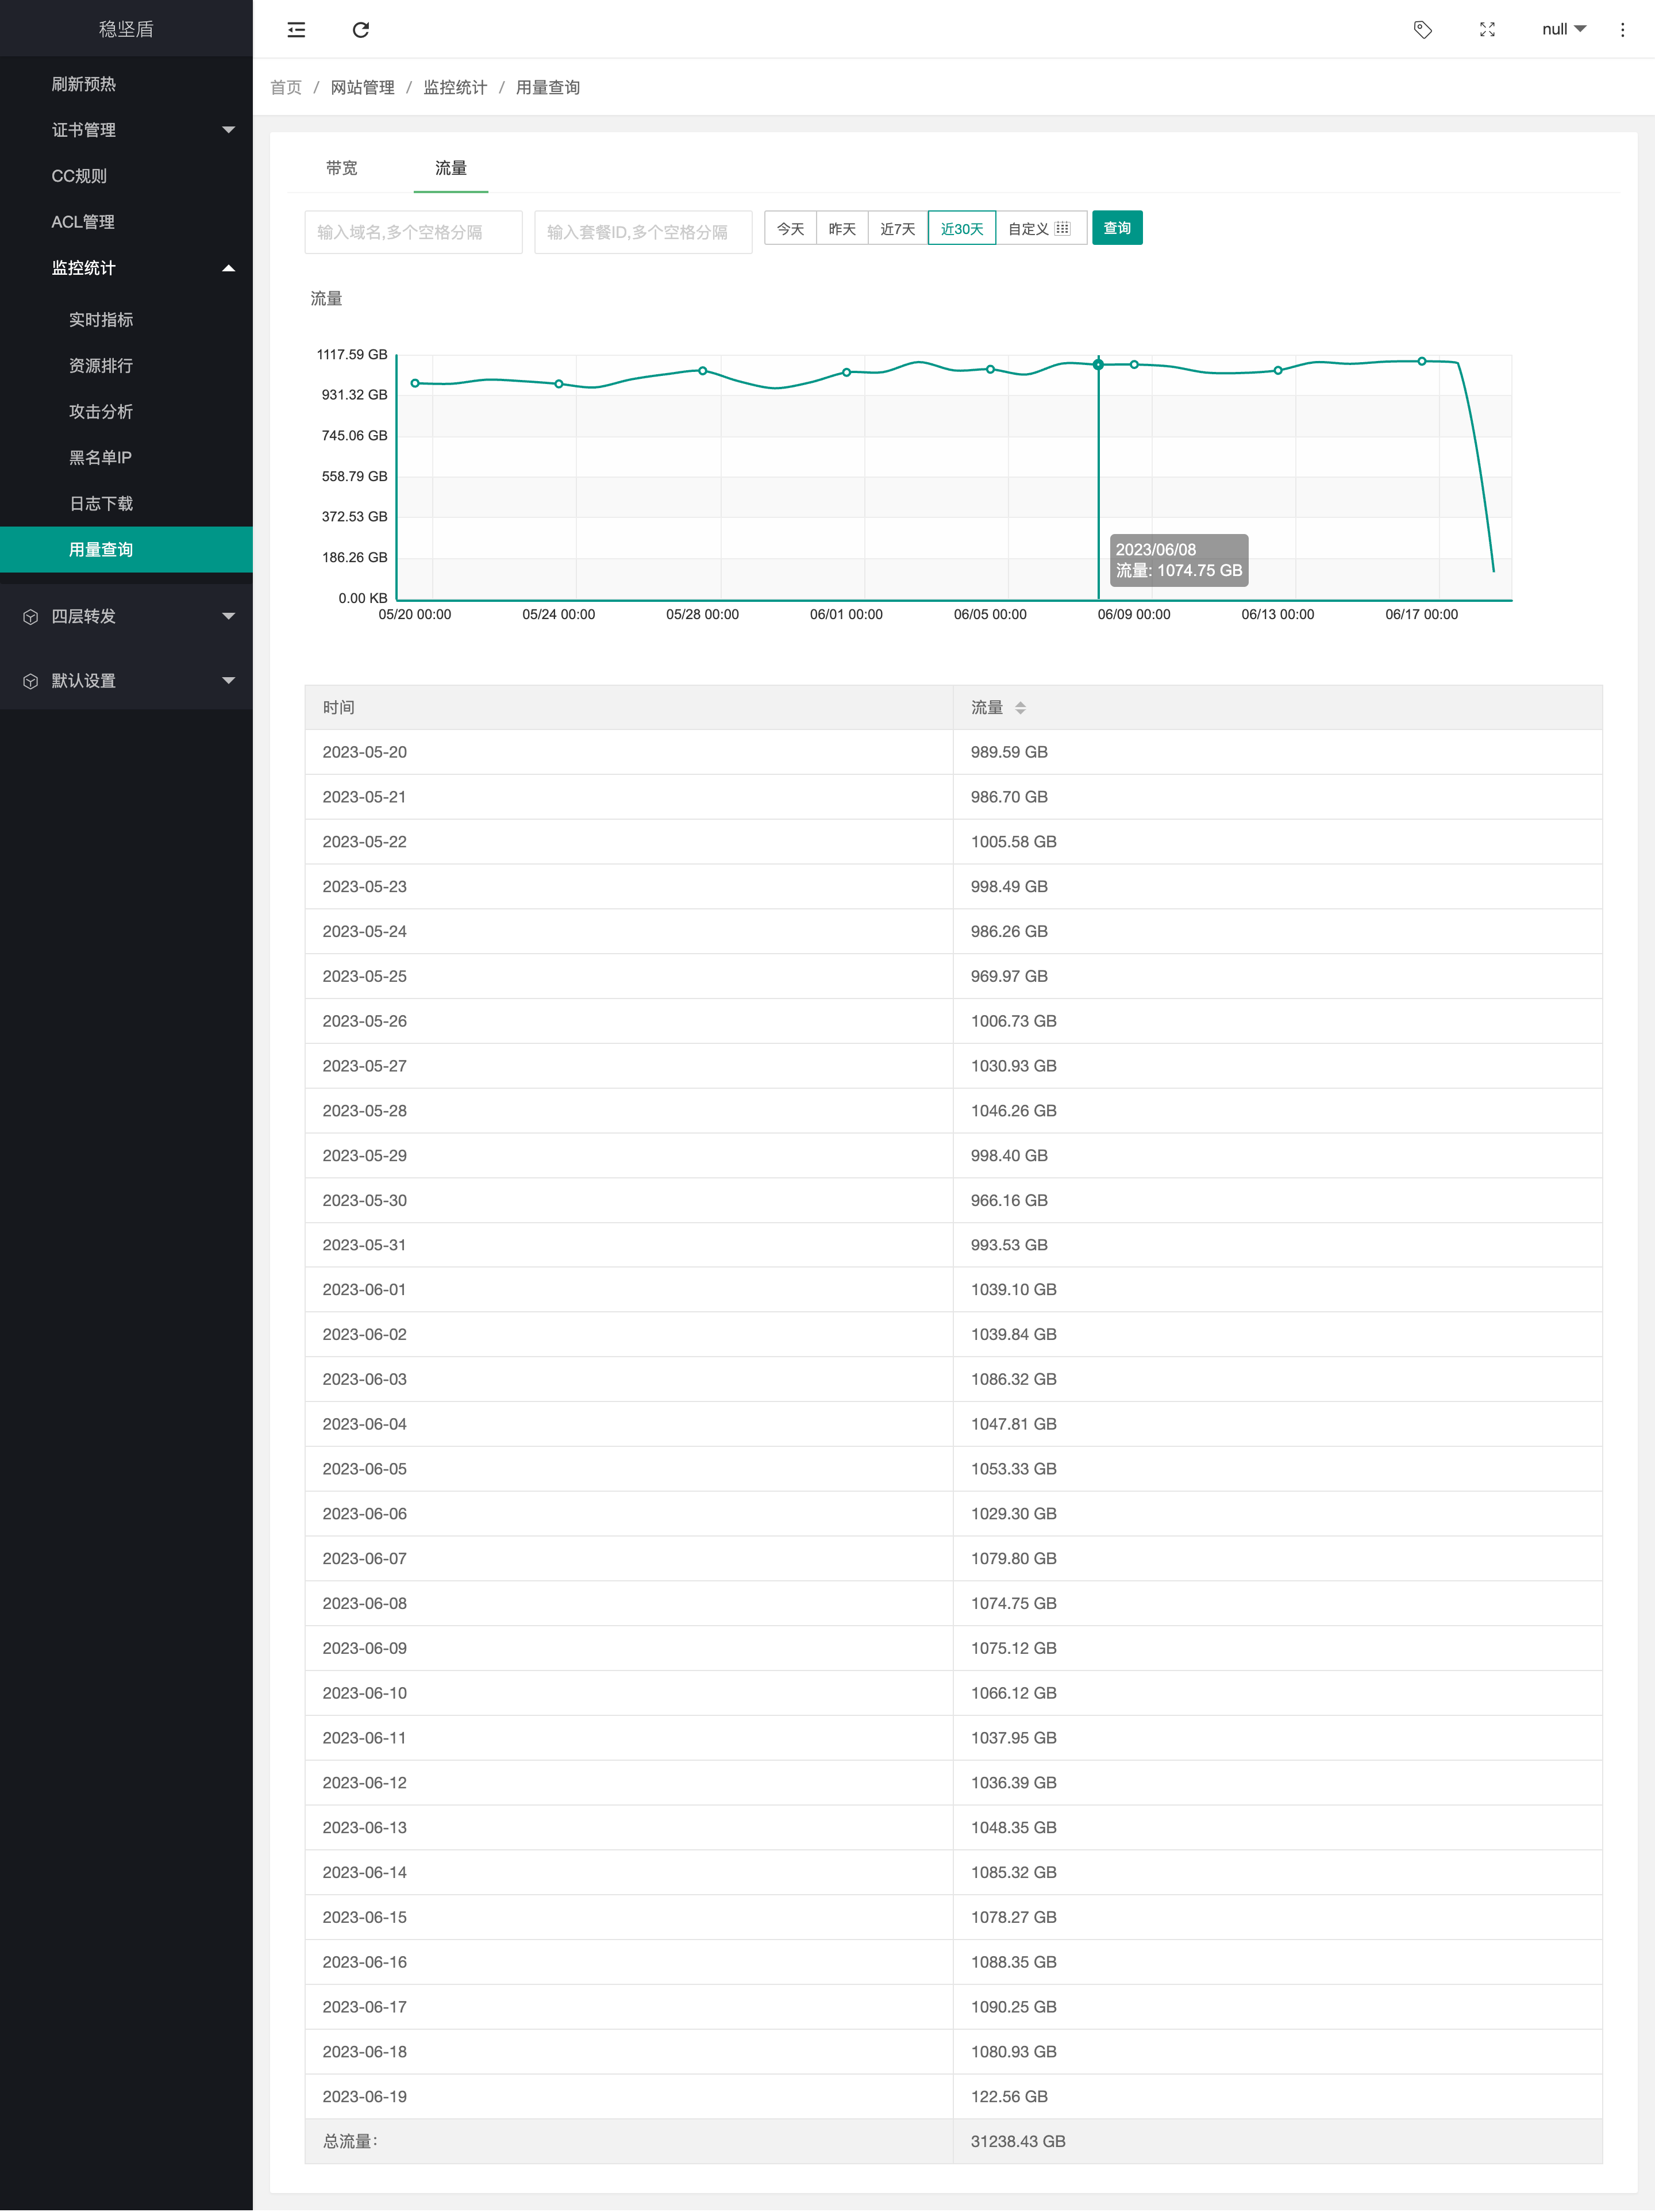Select the 近7天 time range
This screenshot has width=1655, height=2212.
(x=898, y=228)
